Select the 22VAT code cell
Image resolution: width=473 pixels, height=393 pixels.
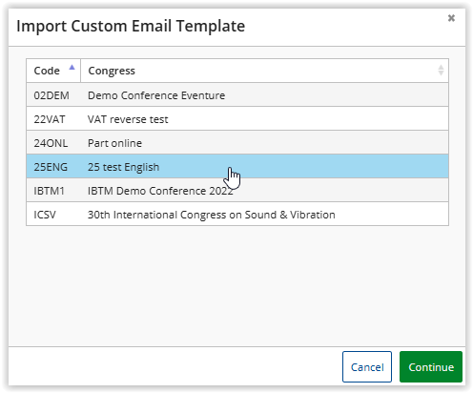point(50,119)
